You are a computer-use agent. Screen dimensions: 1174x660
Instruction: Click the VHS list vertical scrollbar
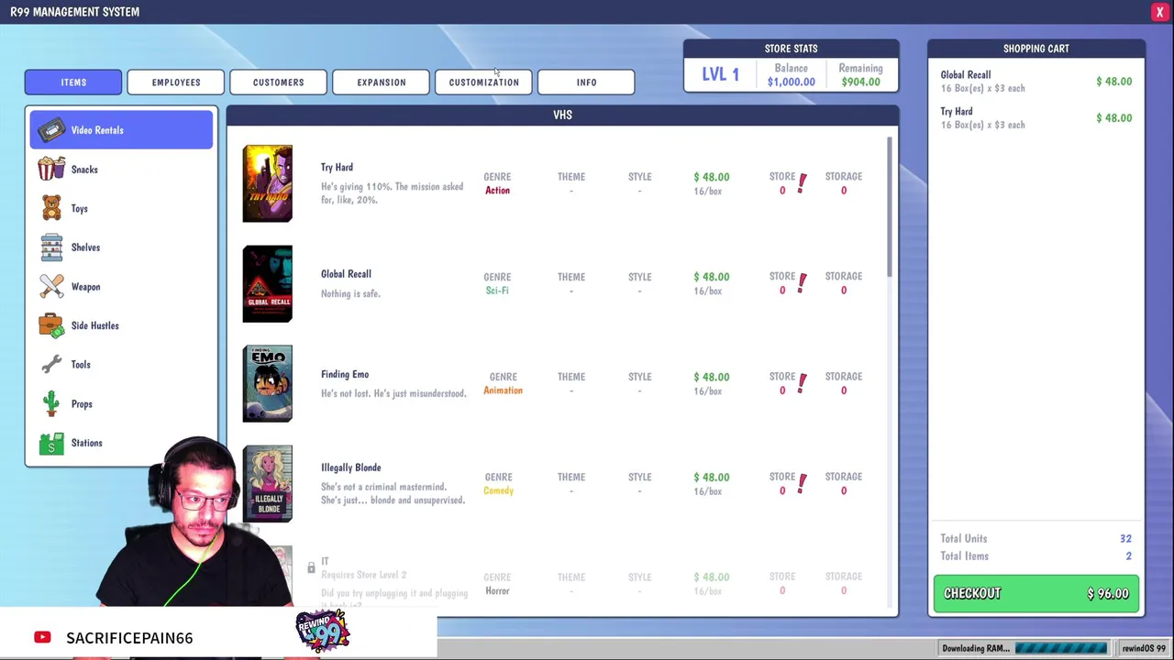[889, 206]
